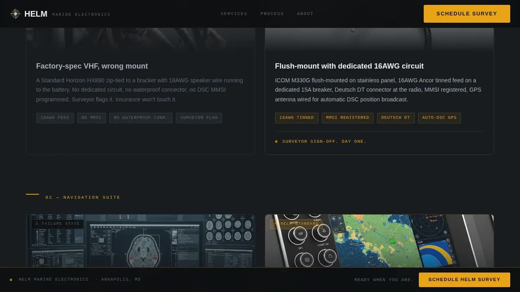Click 'HELM MARINE ELECTRONICS' footer text

point(54,279)
